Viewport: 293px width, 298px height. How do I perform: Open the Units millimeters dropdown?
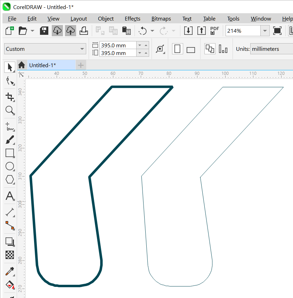(x=271, y=49)
